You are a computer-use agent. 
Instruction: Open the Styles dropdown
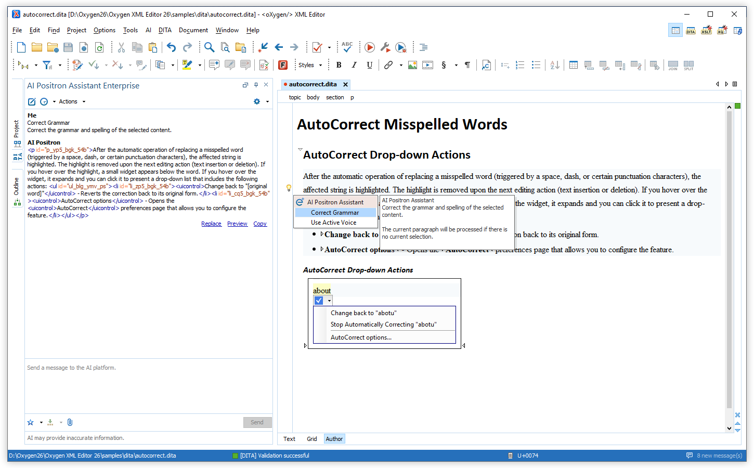pyautogui.click(x=310, y=65)
